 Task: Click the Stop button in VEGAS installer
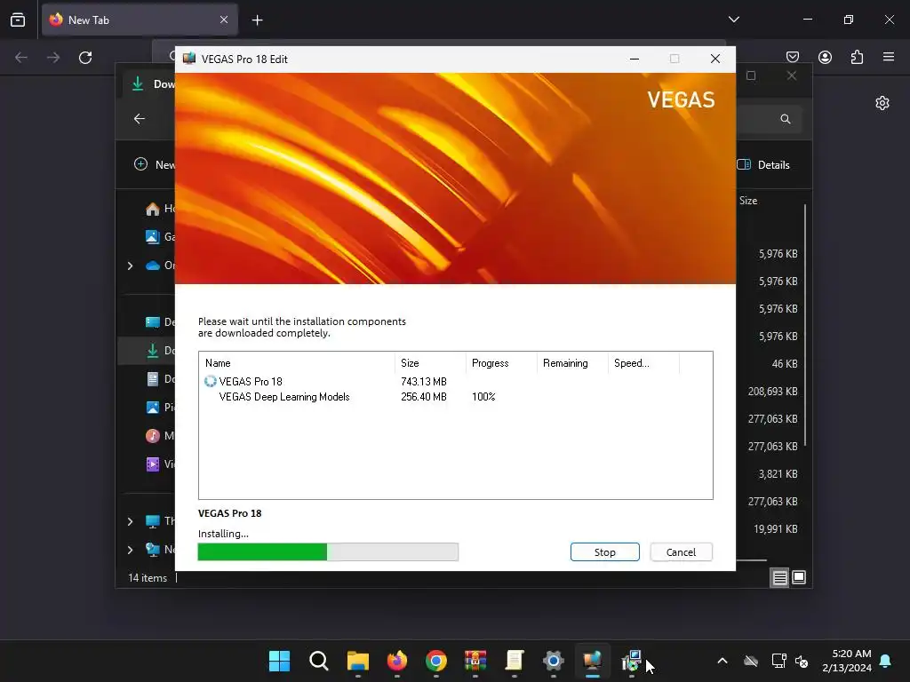[x=604, y=552]
